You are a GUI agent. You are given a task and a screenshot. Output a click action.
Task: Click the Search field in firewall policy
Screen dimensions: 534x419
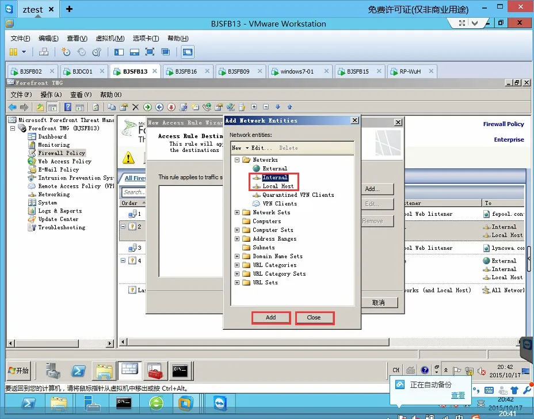[134, 192]
